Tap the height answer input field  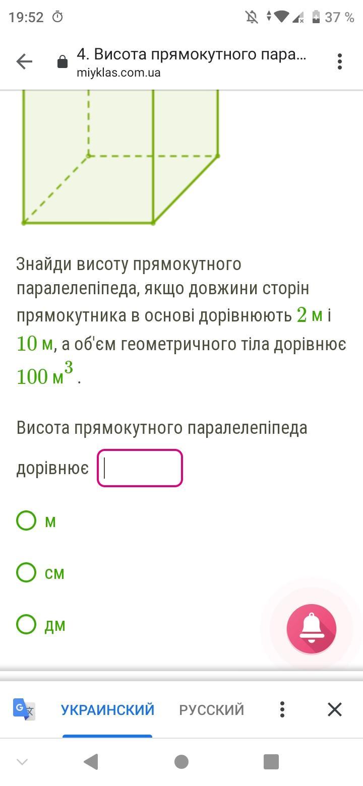click(x=140, y=468)
